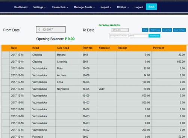
Task: Click the 20.00 payment cell in Banana row
Action: pos(169,55)
